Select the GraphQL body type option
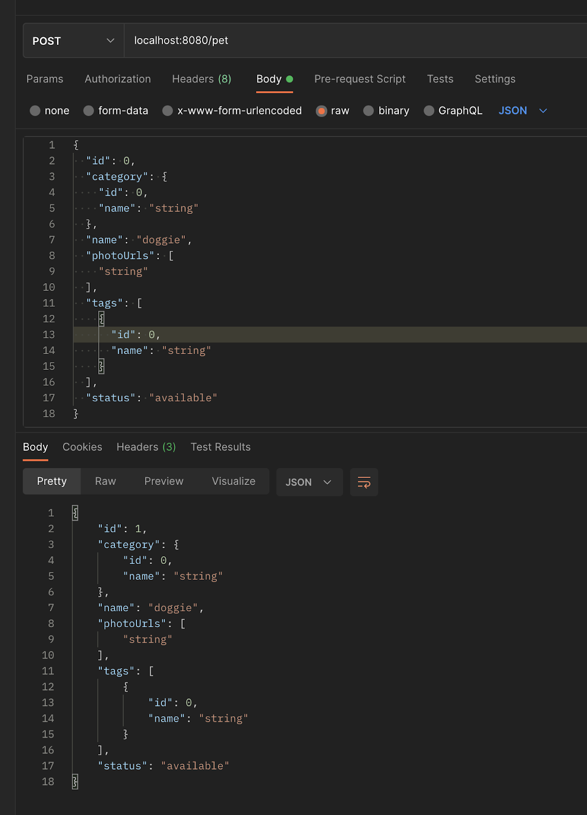Image resolution: width=587 pixels, height=815 pixels. coord(429,111)
